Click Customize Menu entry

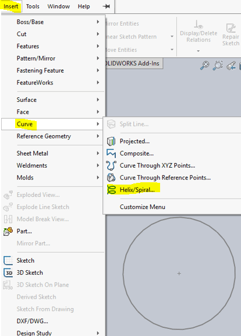143,207
